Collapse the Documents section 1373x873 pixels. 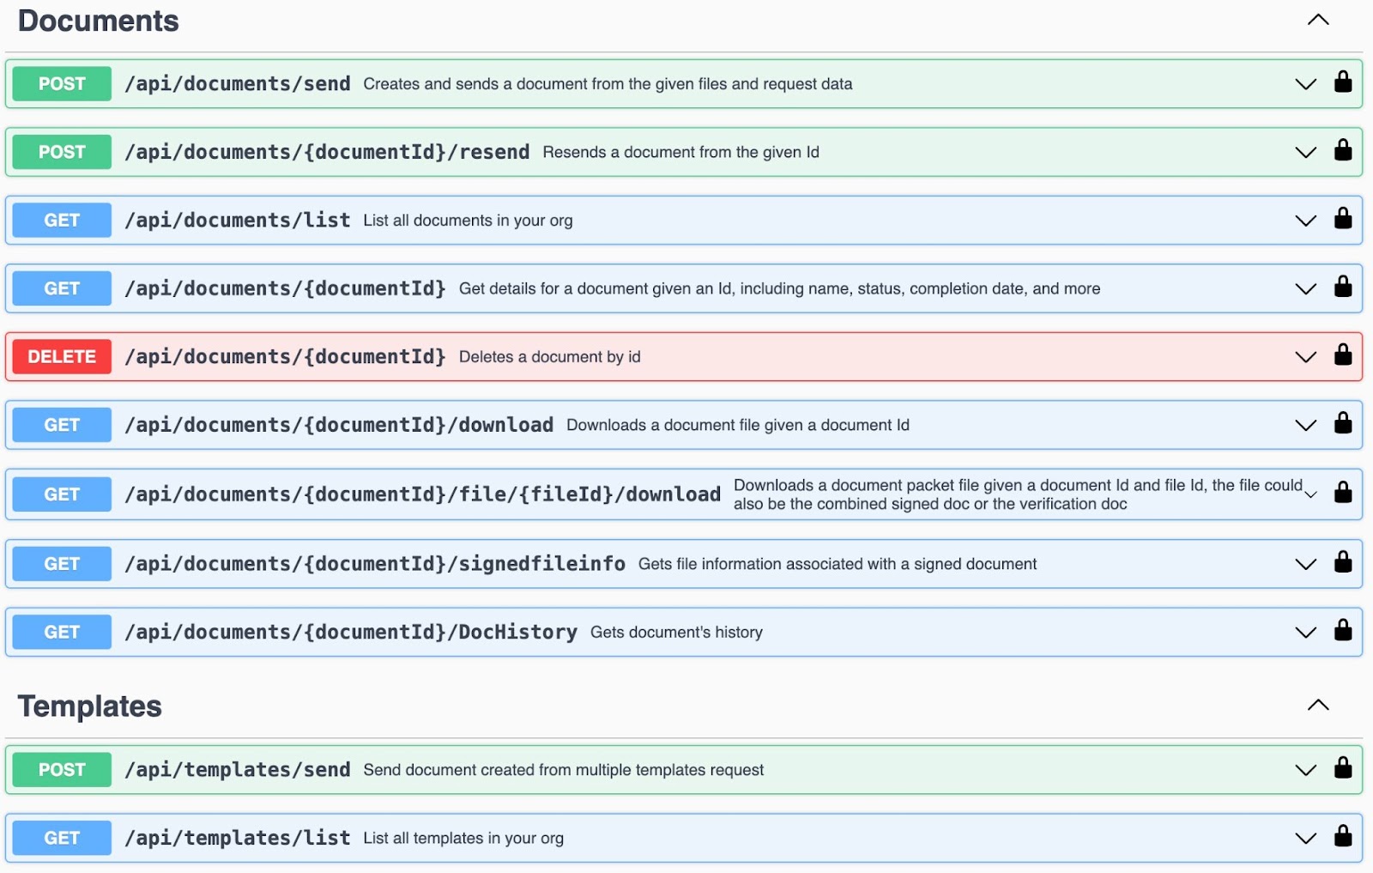coord(1317,21)
